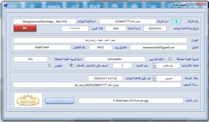Click the نسبة ضريبة القيمة المضافة label

[x=68, y=59]
